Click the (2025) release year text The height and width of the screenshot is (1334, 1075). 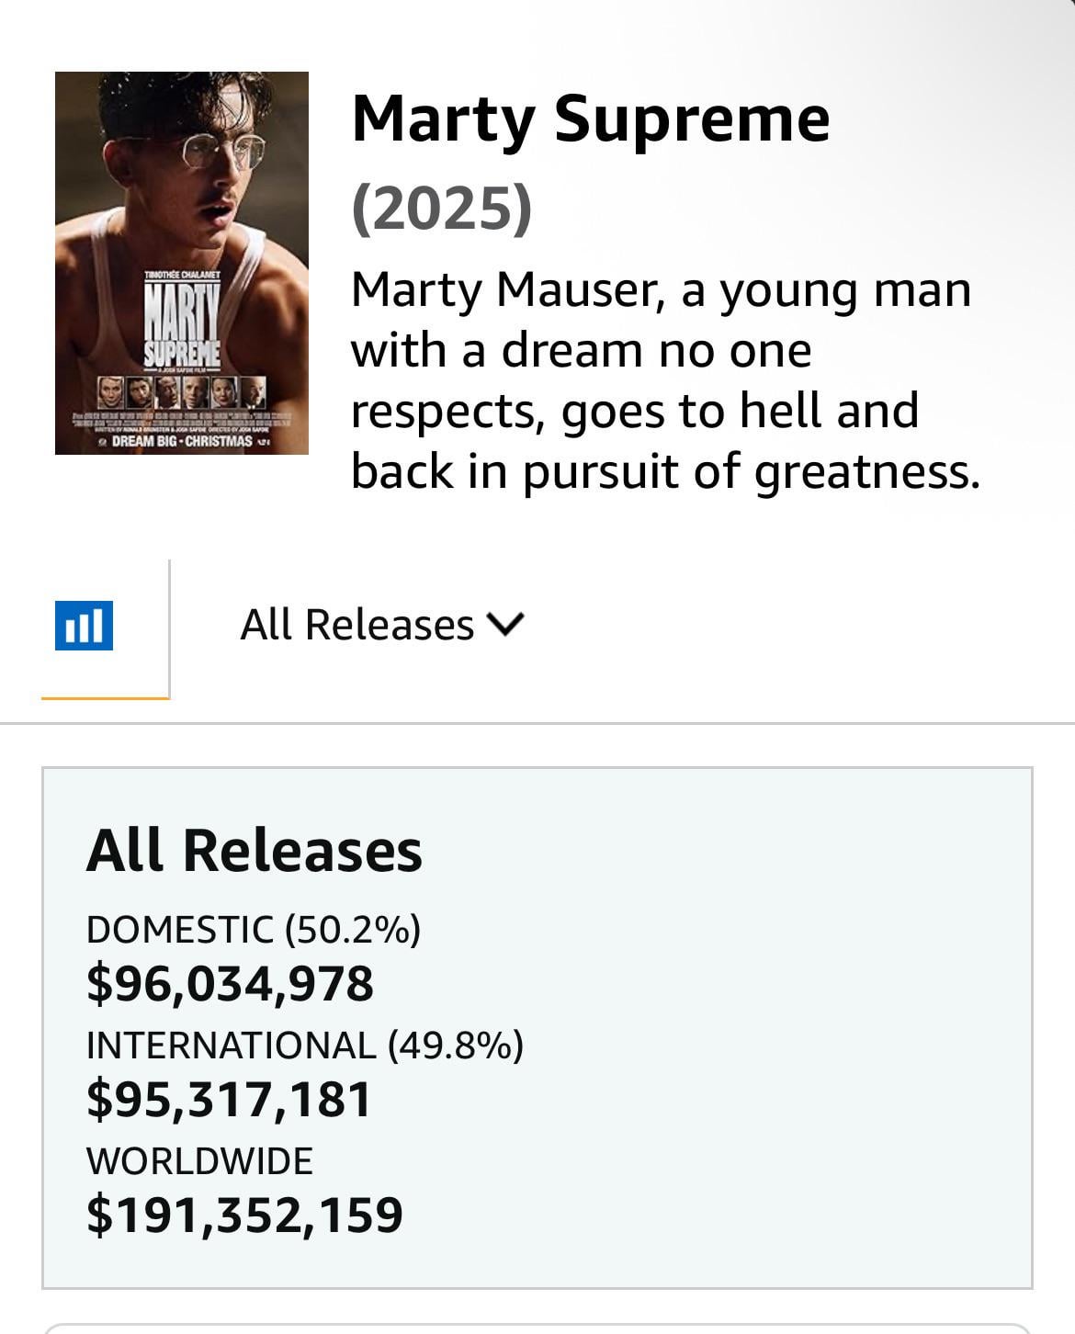441,208
